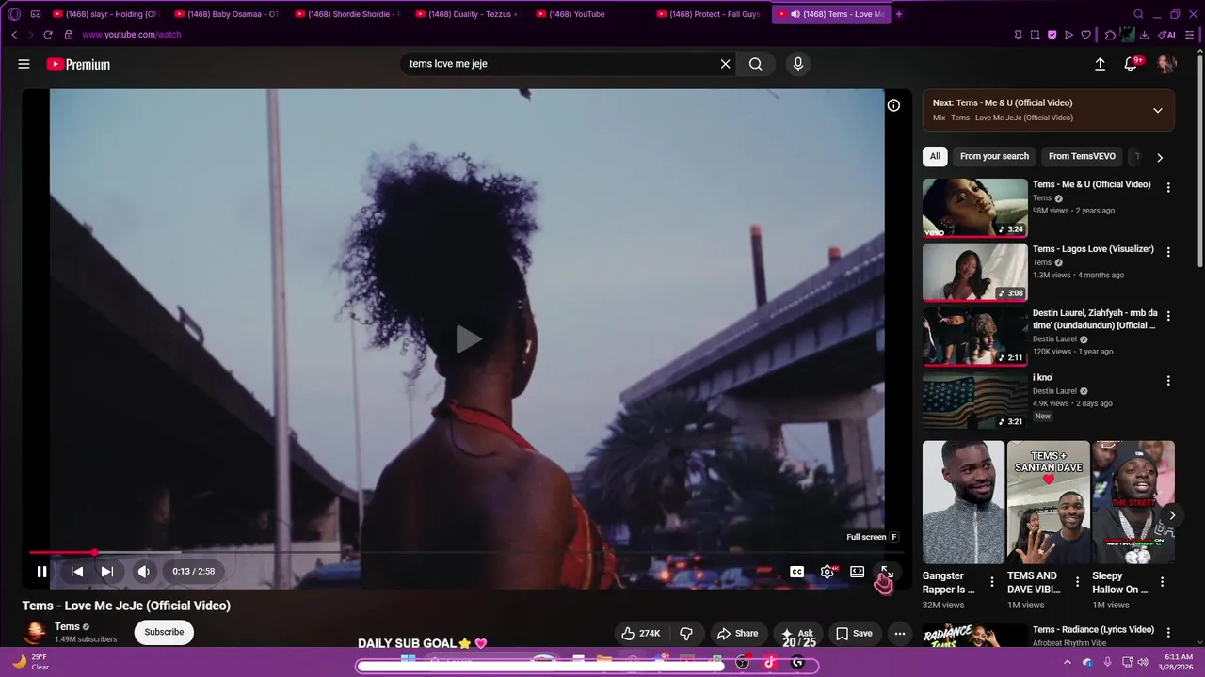Viewport: 1205px width, 677px height.
Task: Open the Tems channel avatar
Action: [x=36, y=632]
